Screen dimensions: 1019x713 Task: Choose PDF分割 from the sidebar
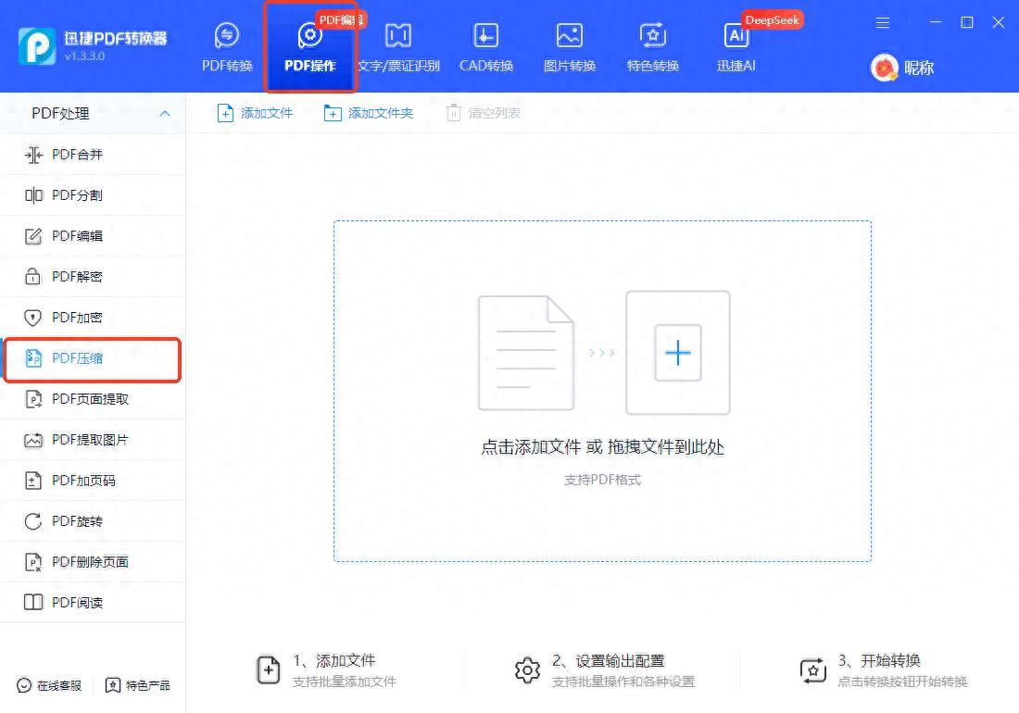tap(77, 195)
